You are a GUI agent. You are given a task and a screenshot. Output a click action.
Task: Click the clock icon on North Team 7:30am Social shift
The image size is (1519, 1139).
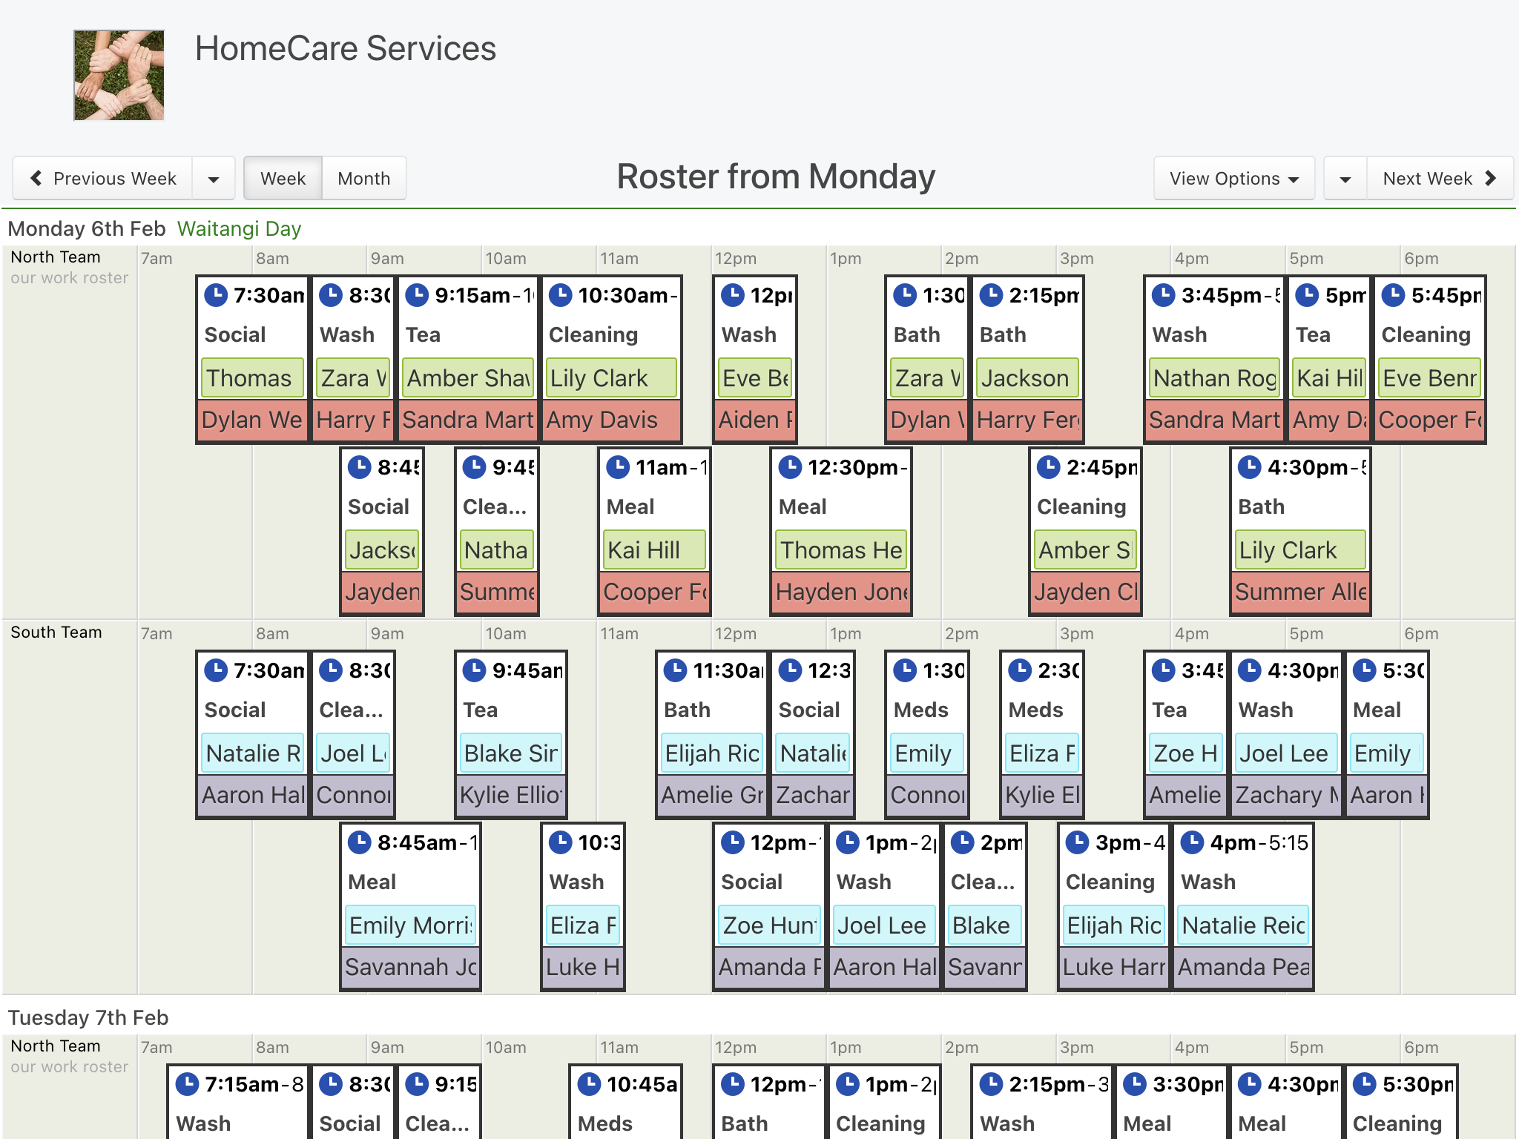click(216, 295)
